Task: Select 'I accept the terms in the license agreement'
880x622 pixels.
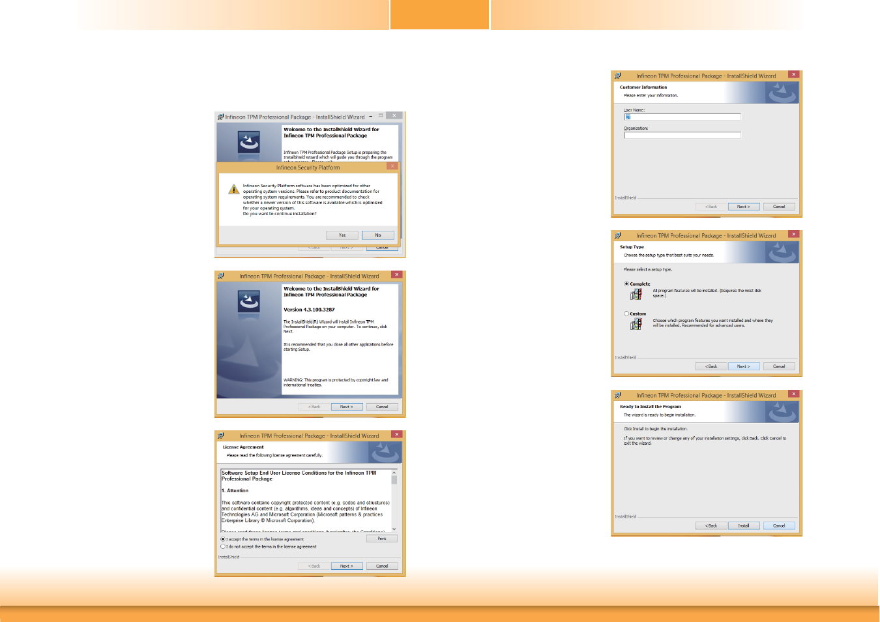Action: [x=223, y=539]
